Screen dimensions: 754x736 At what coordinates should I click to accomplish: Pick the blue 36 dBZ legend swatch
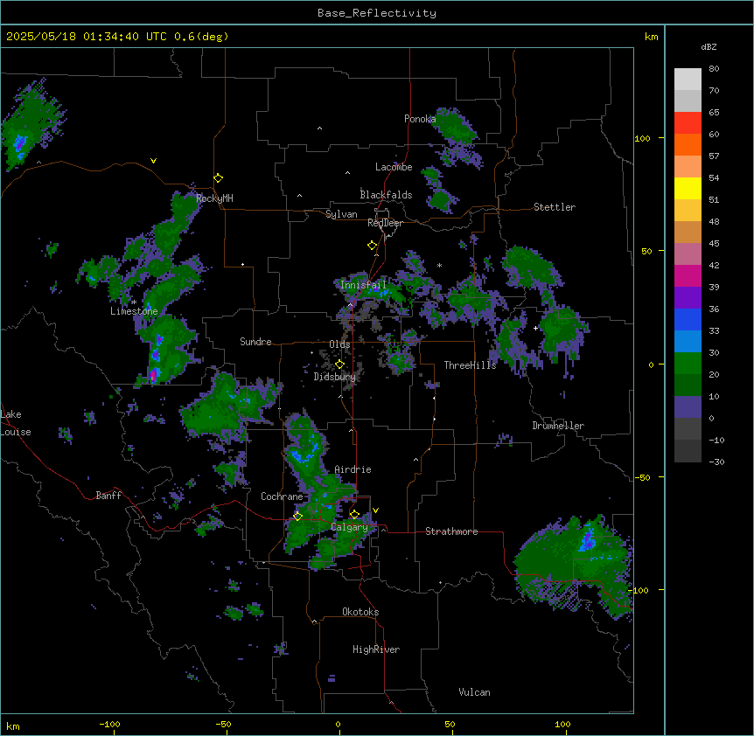[x=688, y=319]
